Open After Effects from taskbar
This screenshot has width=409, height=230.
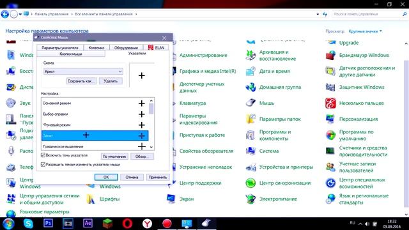coord(88,224)
